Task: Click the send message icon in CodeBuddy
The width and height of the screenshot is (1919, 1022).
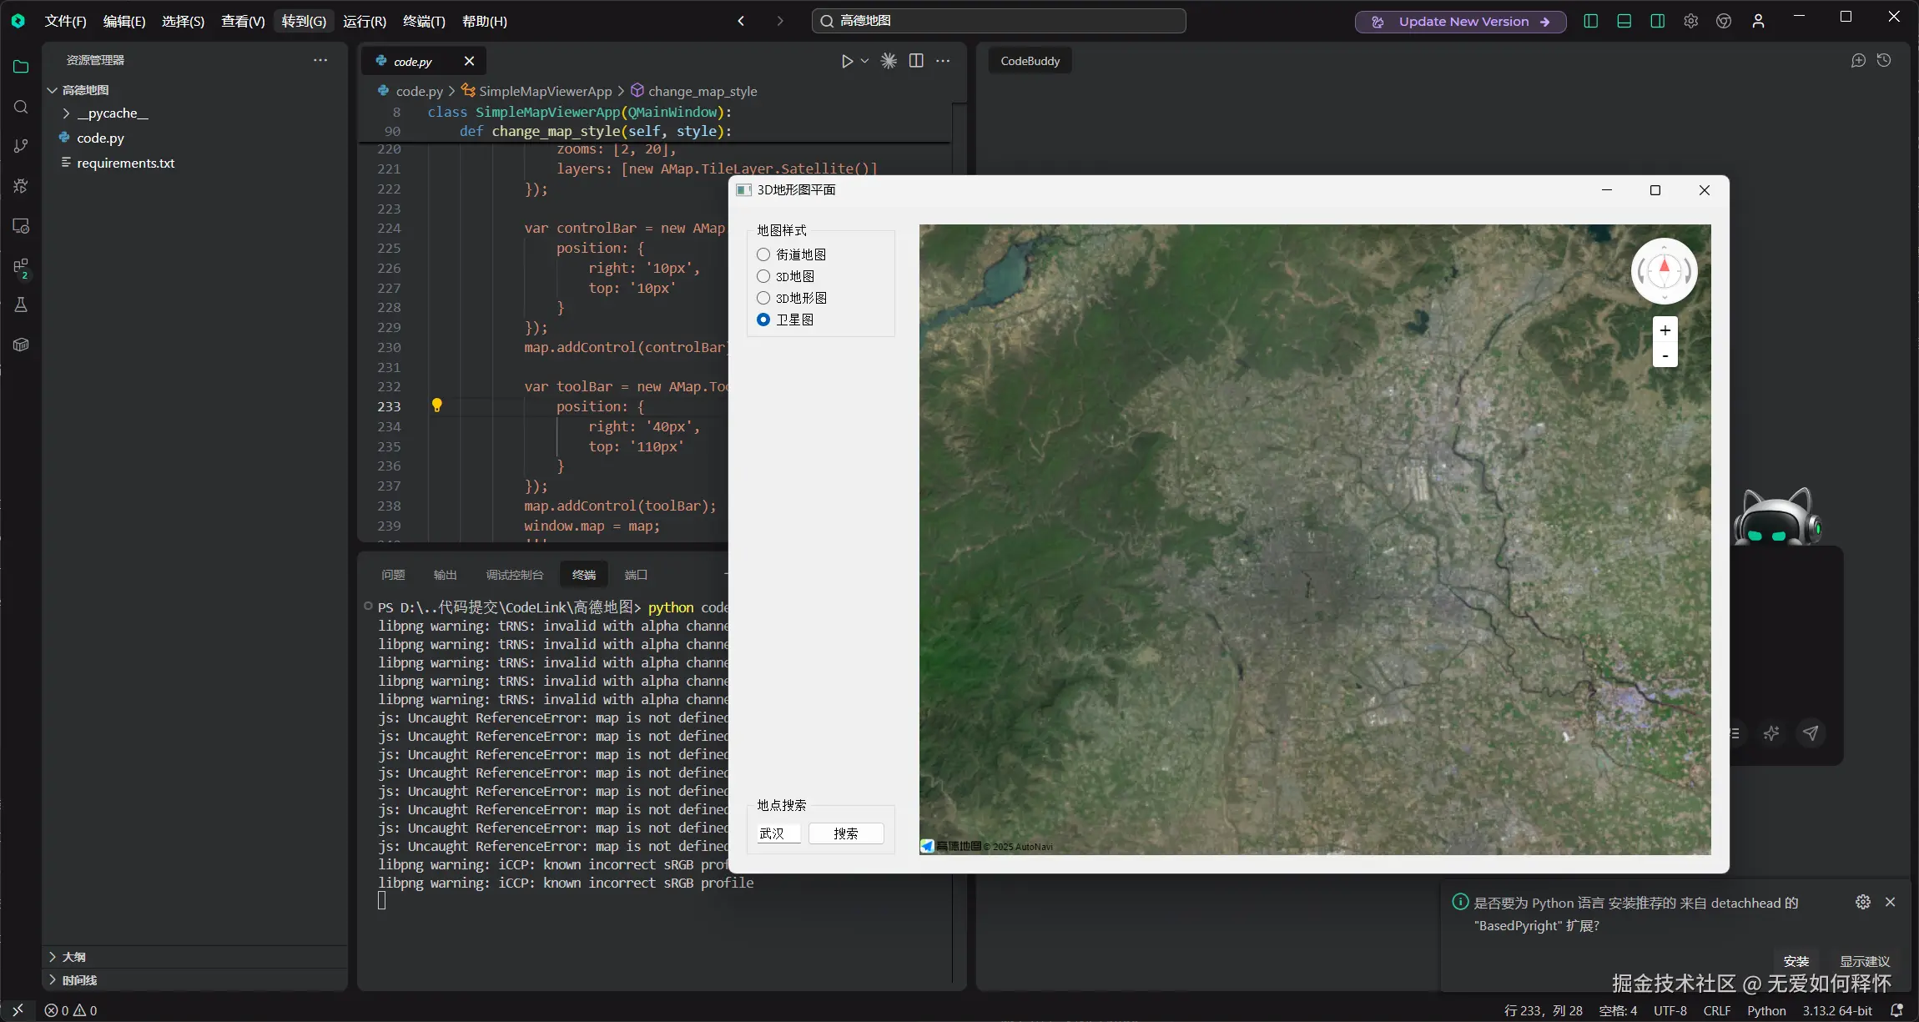Action: pyautogui.click(x=1811, y=733)
